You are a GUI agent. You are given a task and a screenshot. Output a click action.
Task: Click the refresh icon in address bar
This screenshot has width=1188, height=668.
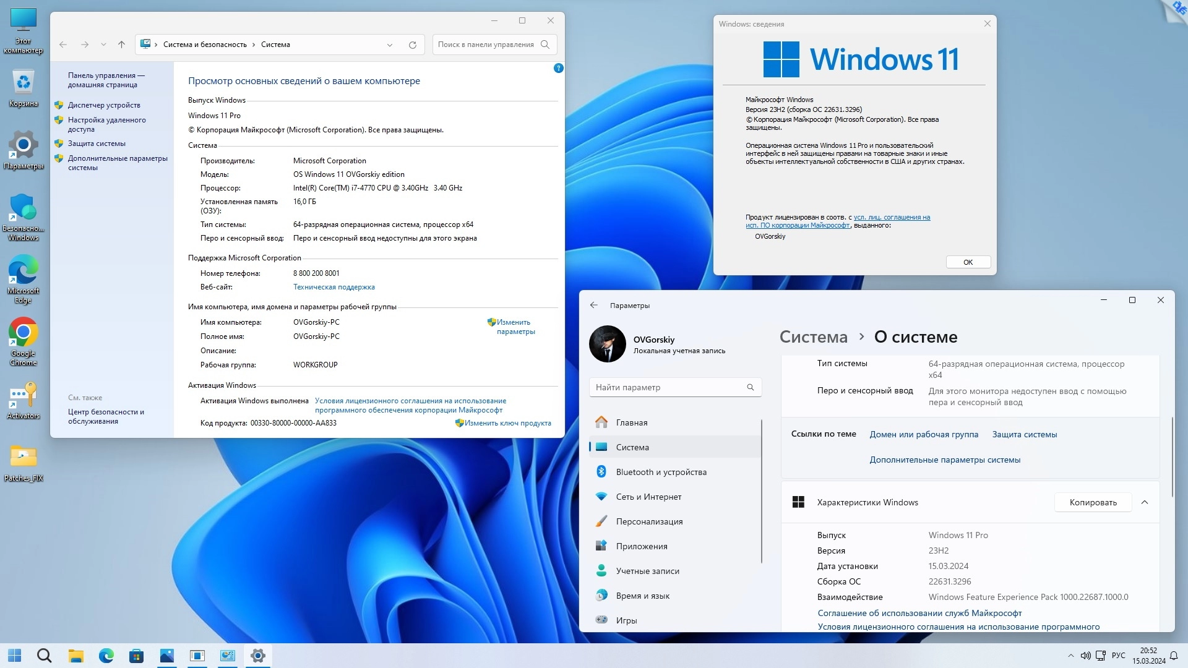[x=413, y=45]
